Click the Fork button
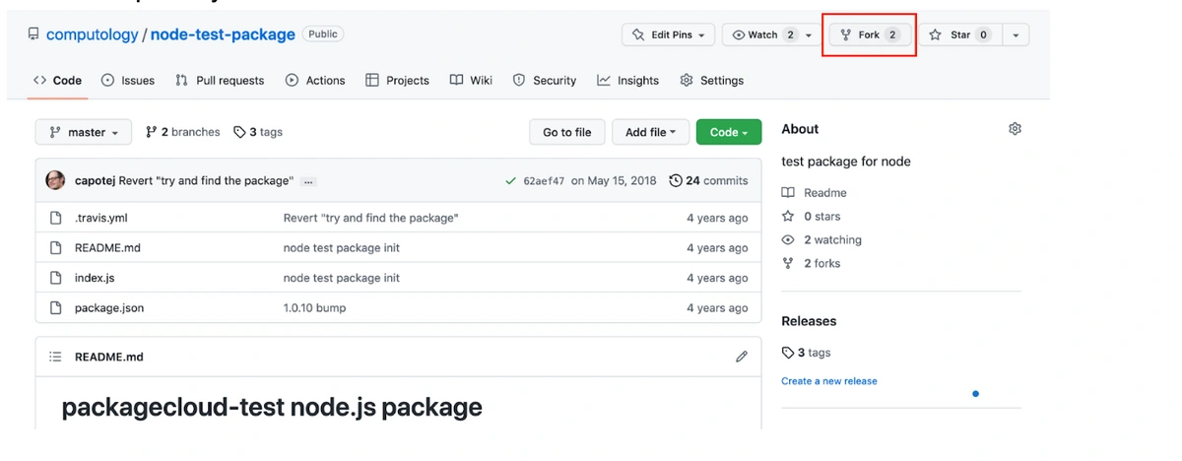Screen dimensions: 1182x461 click(x=870, y=34)
